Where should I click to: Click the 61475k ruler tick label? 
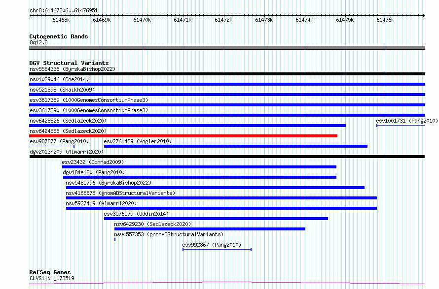(345, 20)
